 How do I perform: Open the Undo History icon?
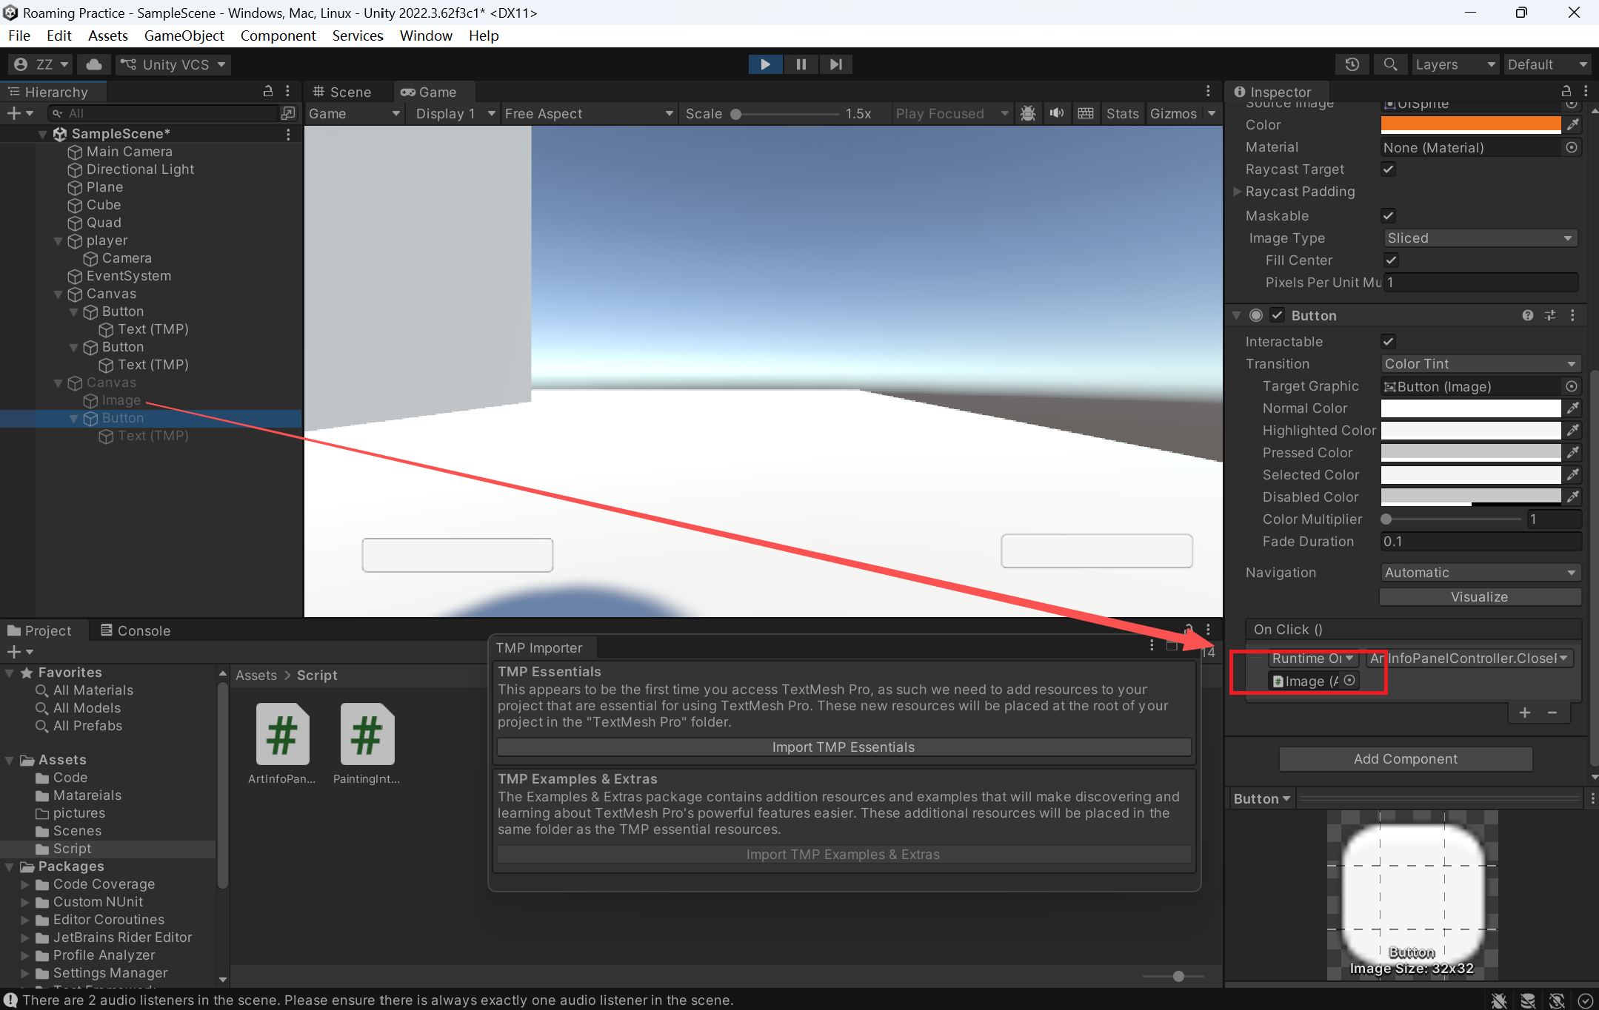click(1352, 64)
